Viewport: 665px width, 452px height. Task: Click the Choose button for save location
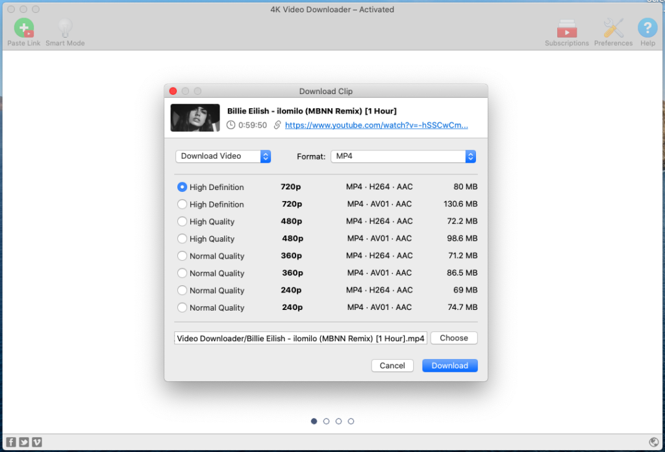click(x=453, y=338)
